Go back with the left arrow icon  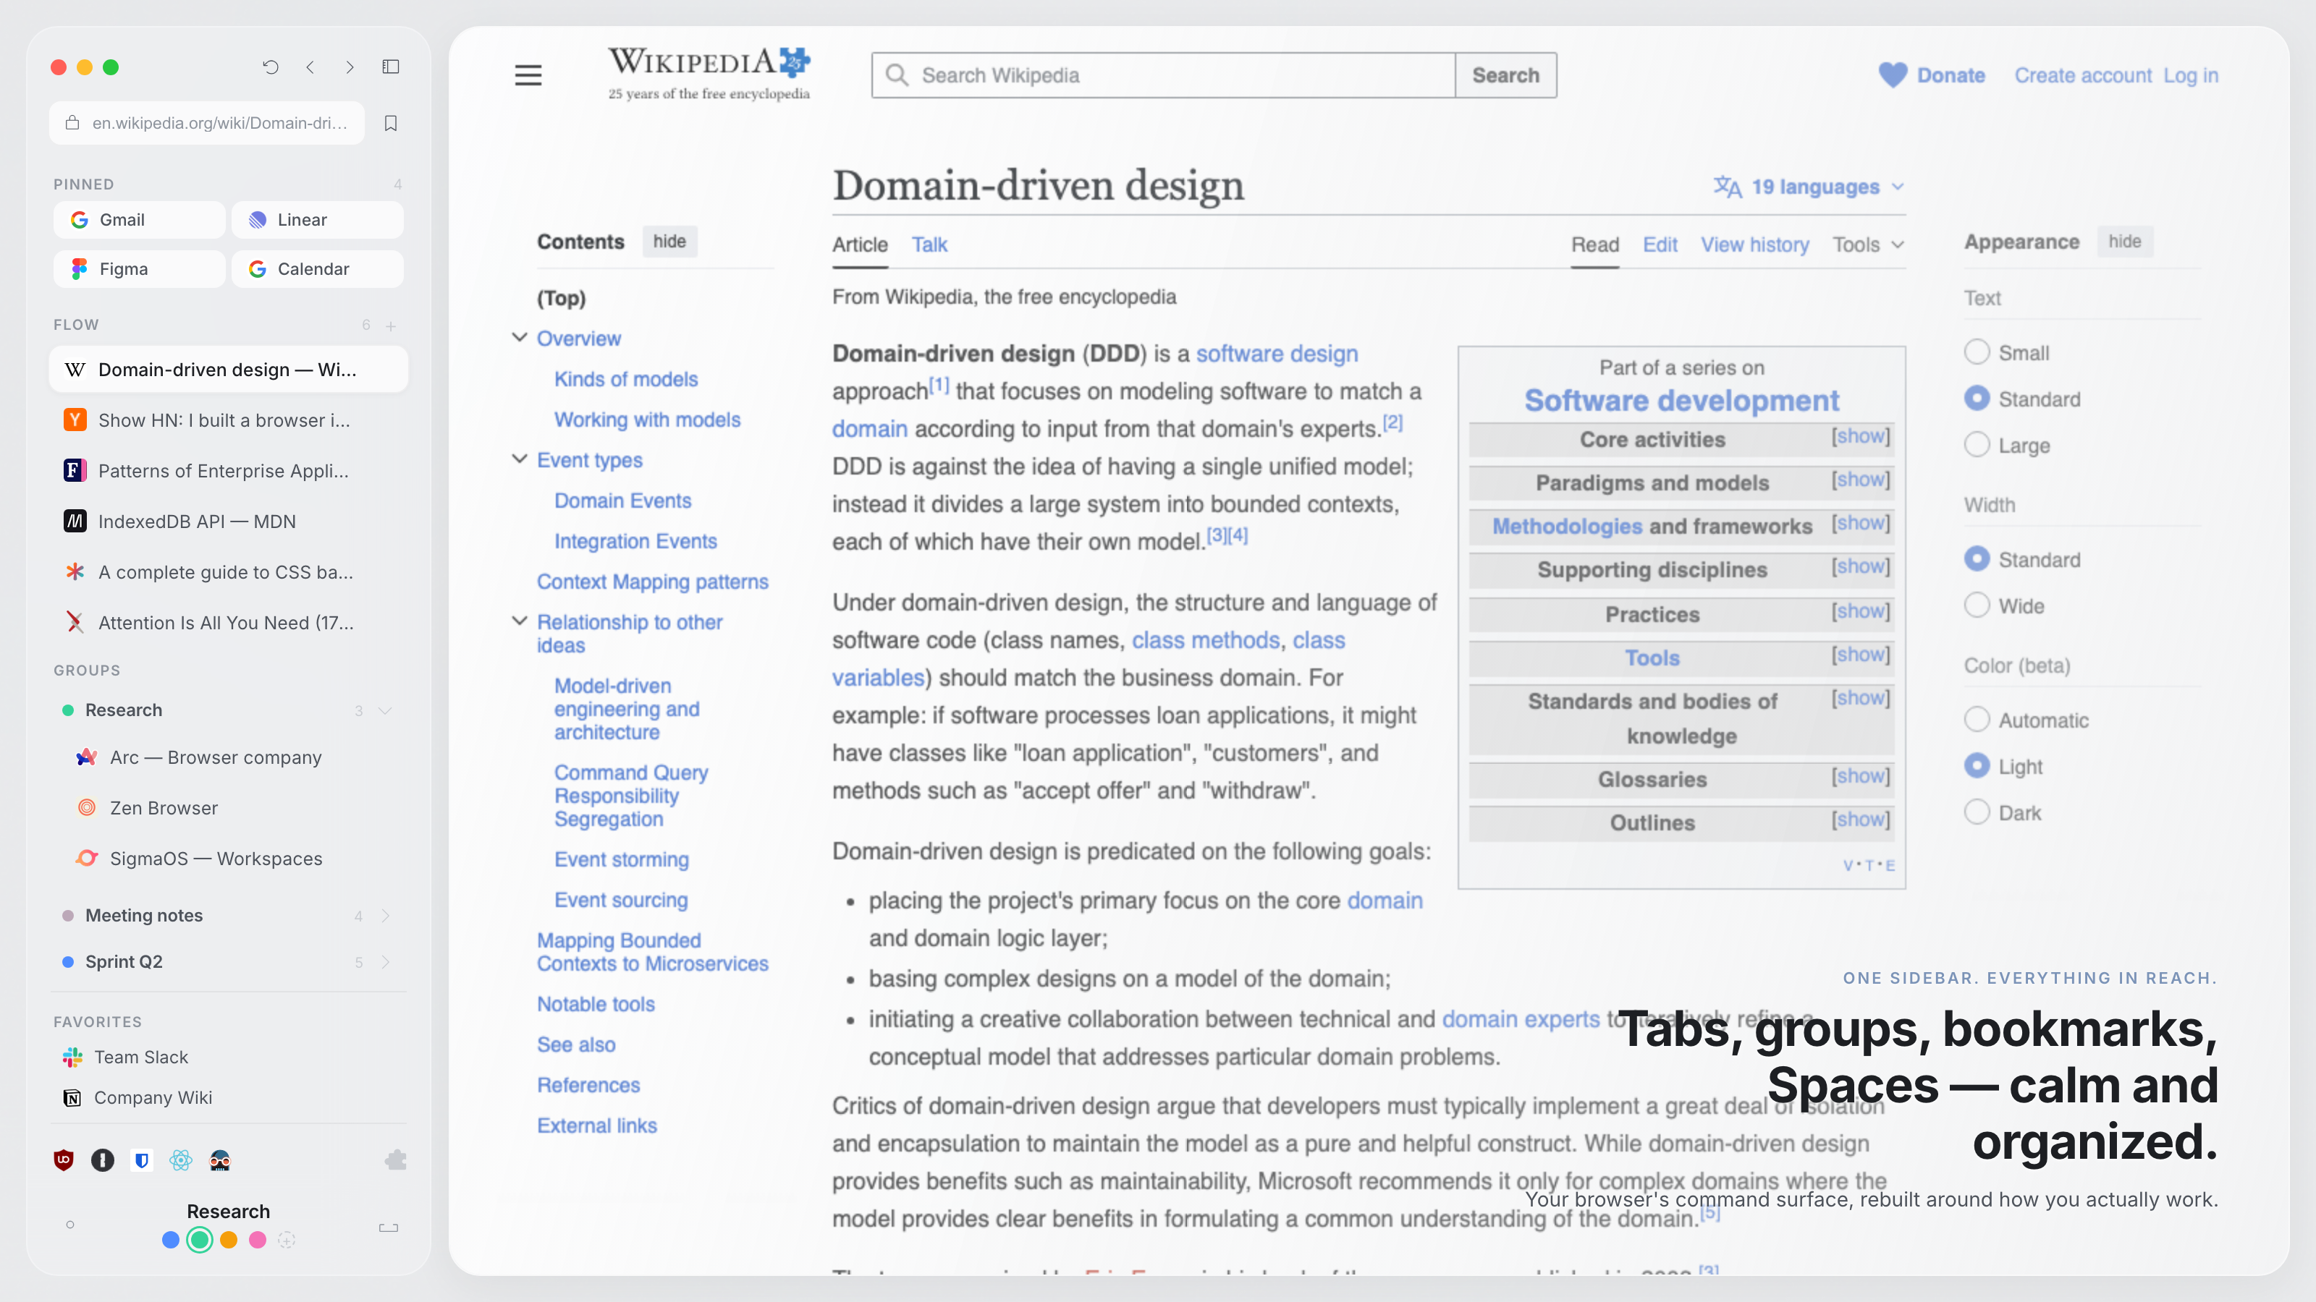point(310,67)
